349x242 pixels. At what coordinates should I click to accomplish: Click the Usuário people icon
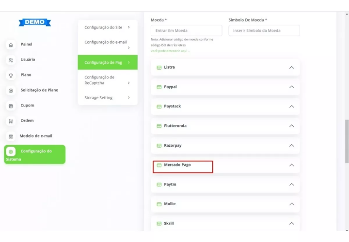(x=11, y=60)
